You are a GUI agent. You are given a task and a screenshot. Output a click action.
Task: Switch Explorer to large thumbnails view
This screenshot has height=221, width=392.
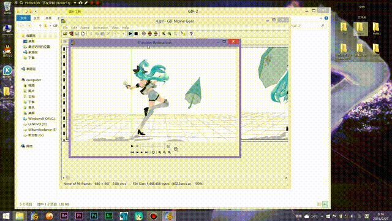pos(325,204)
